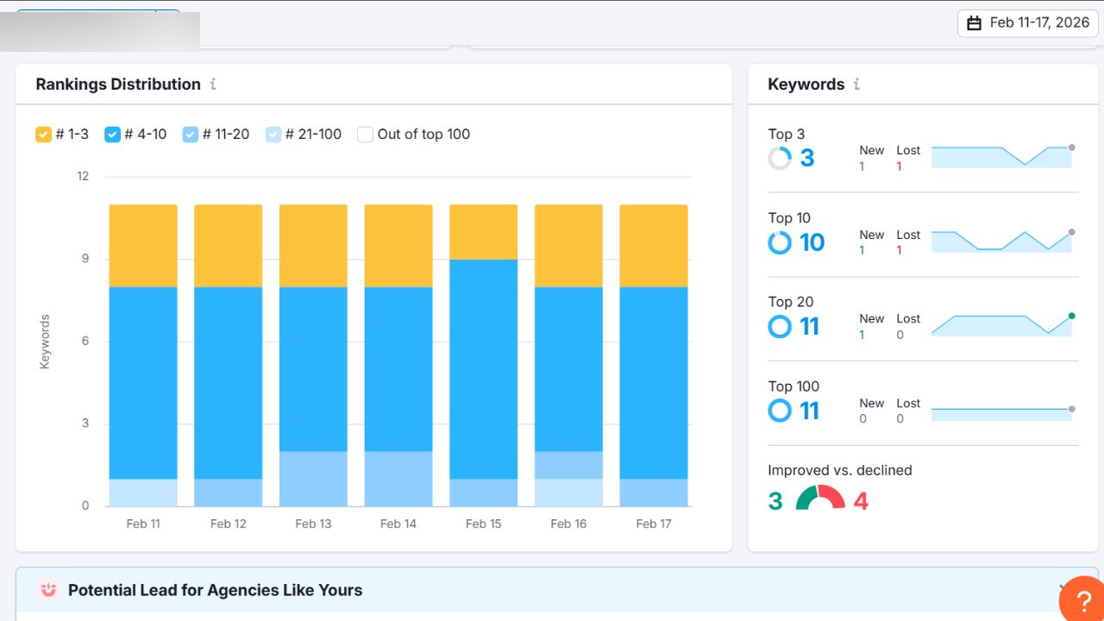The width and height of the screenshot is (1104, 621).
Task: Click the Potential Lead magnet icon
Action: coord(48,590)
